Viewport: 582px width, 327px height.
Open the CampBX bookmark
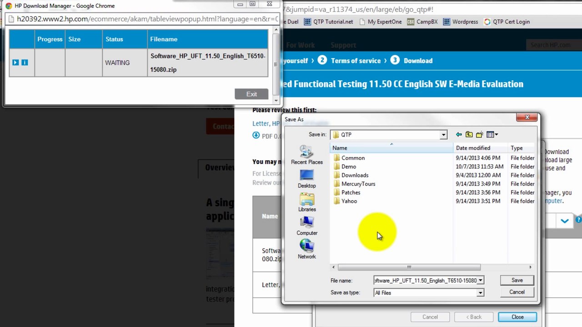tap(422, 22)
